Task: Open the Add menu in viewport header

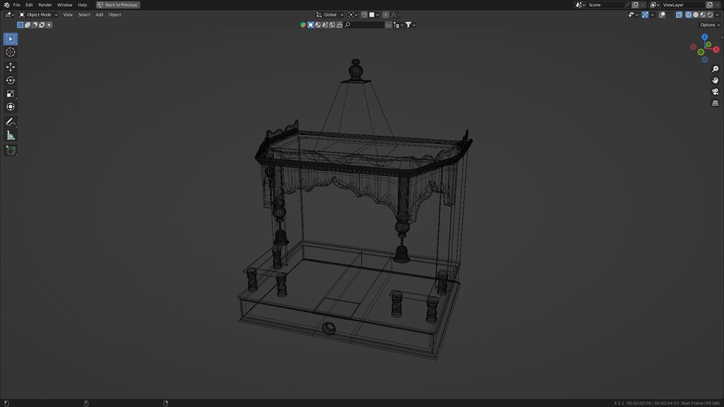Action: coord(99,15)
